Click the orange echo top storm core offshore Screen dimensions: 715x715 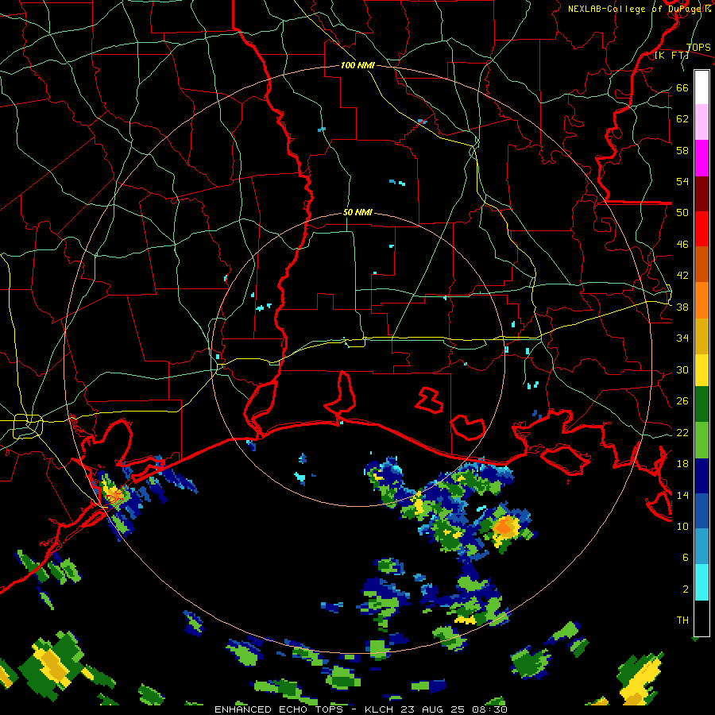pyautogui.click(x=505, y=526)
